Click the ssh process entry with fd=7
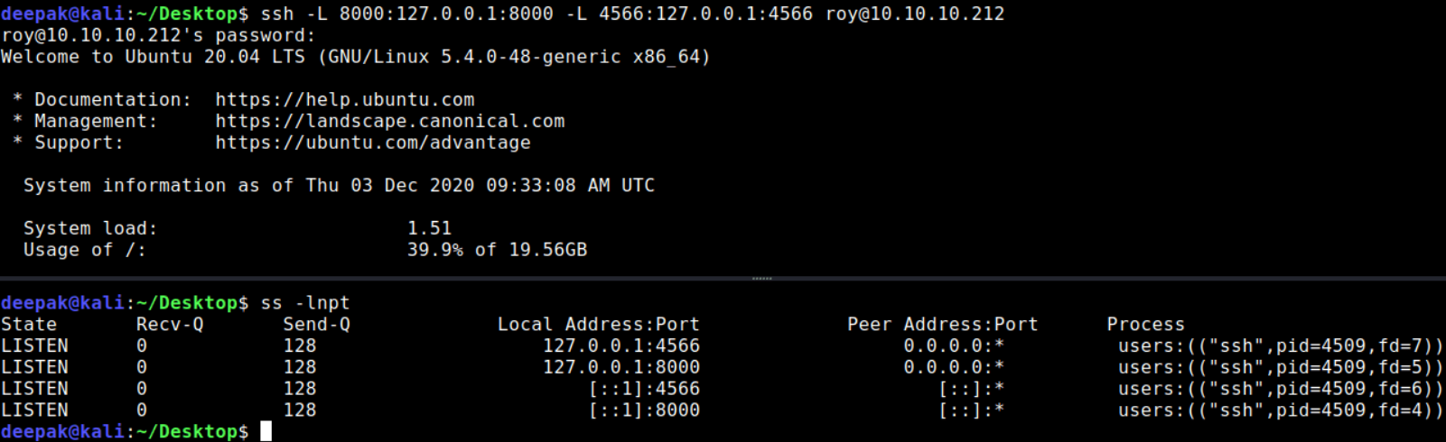The height and width of the screenshot is (442, 1446). click(x=1281, y=345)
